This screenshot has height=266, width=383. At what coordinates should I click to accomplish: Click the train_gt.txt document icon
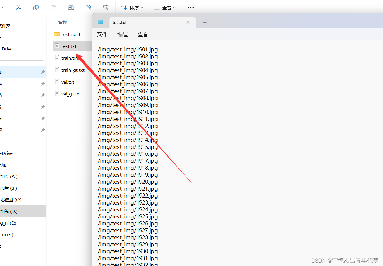pyautogui.click(x=57, y=70)
